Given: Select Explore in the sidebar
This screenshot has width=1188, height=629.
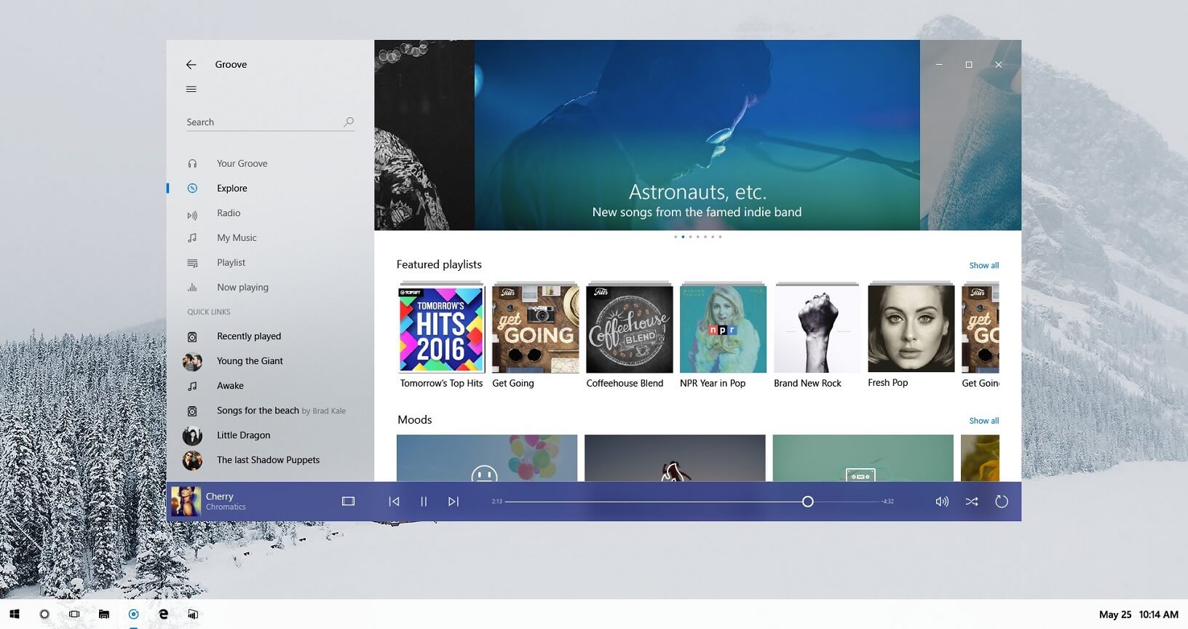Looking at the screenshot, I should (x=232, y=189).
